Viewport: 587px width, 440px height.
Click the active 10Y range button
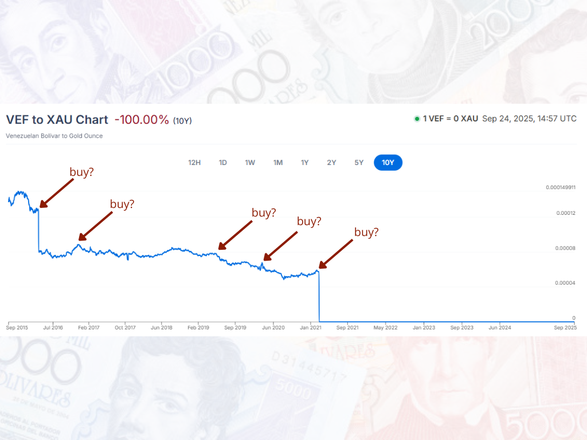click(388, 163)
